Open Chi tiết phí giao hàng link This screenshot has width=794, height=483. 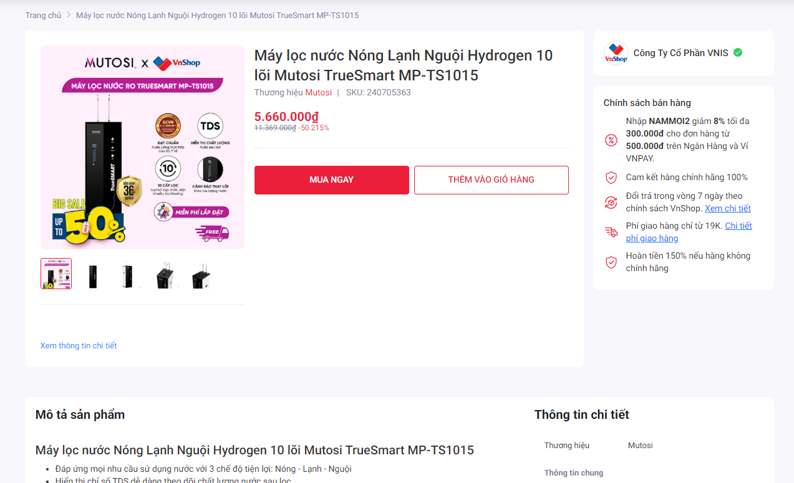tap(738, 226)
